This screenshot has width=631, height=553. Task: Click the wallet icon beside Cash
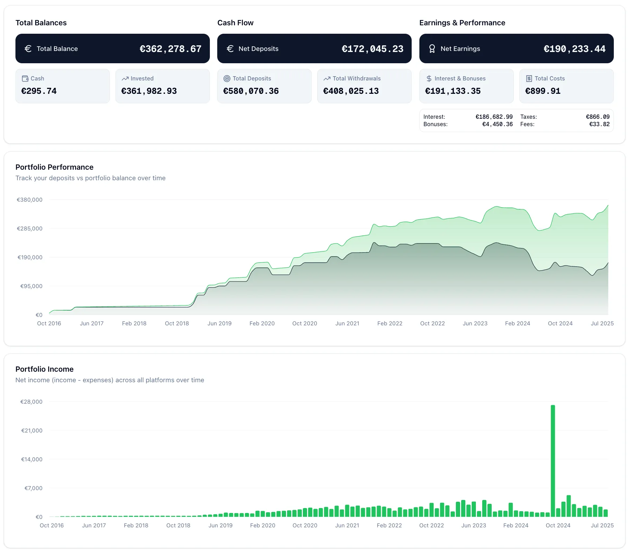tap(25, 78)
